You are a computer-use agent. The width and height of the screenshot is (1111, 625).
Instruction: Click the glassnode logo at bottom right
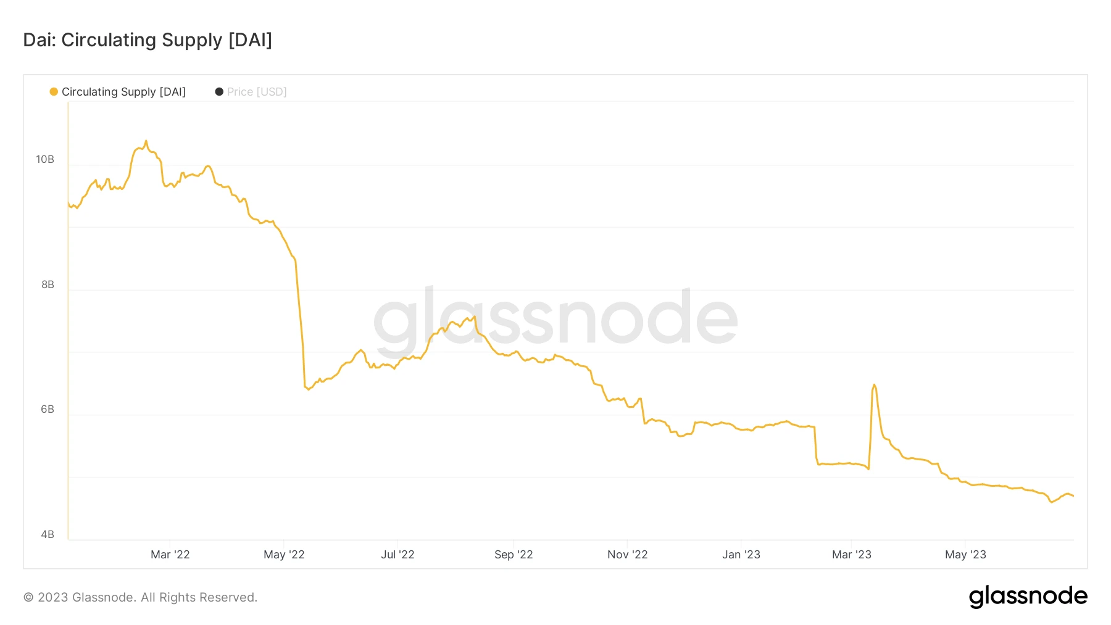(1028, 597)
